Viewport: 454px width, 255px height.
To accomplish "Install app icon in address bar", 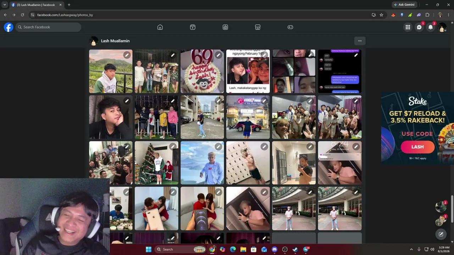I will [x=373, y=15].
